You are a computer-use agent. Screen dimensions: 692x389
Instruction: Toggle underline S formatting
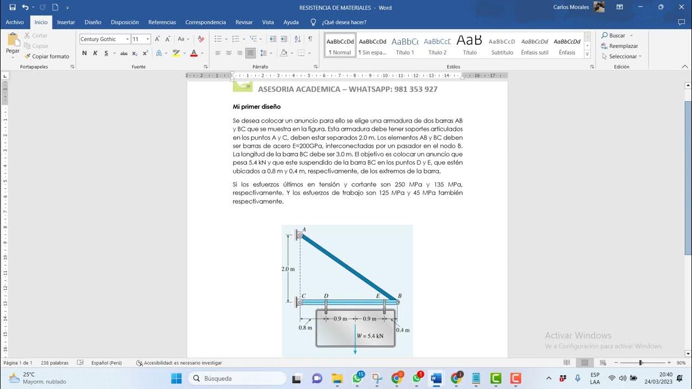106,53
